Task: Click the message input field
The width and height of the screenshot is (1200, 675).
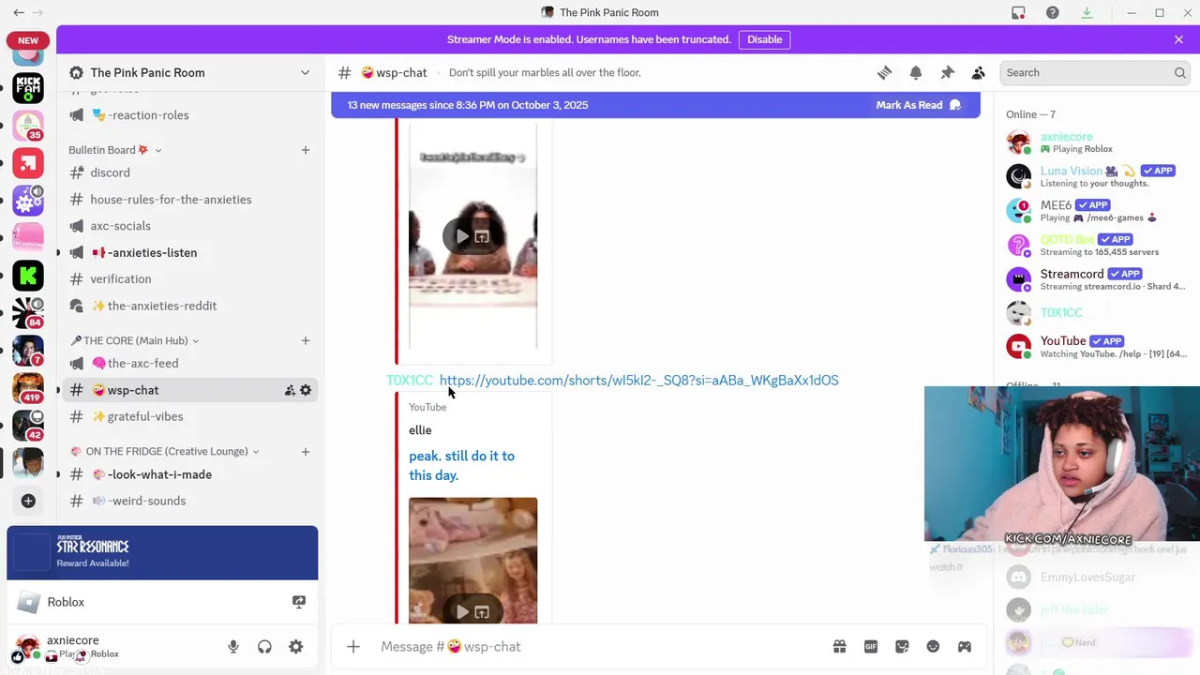Action: pos(600,646)
